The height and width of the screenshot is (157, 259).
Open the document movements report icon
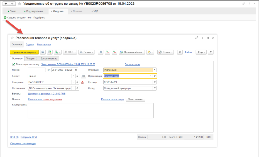pos(101,52)
